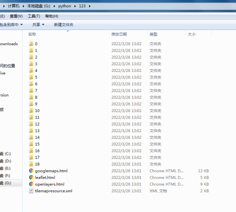Sort by 修改日期 column header
Image resolution: width=236 pixels, height=212 pixels.
[119, 34]
